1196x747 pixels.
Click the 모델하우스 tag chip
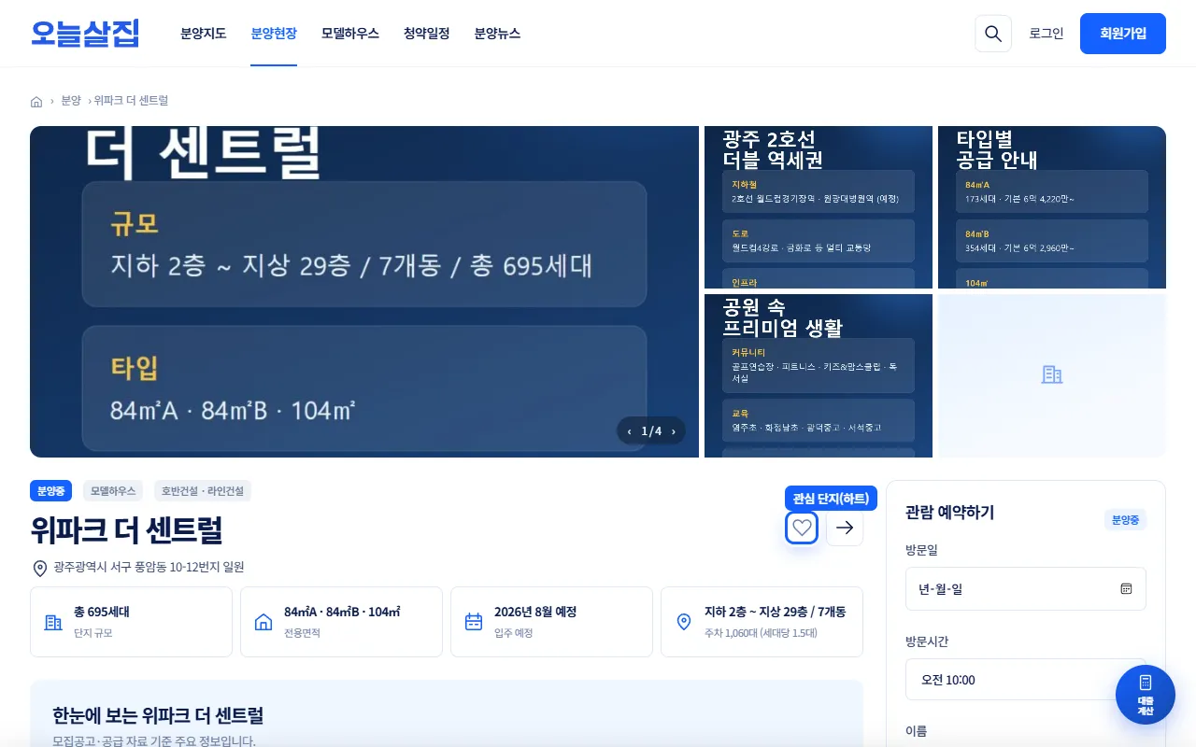113,491
